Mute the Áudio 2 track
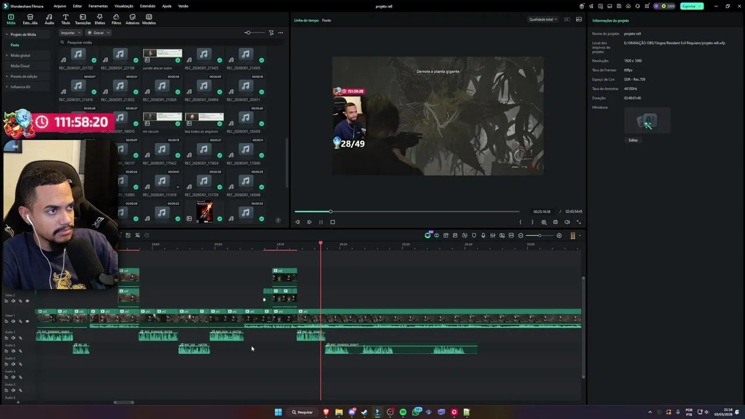The image size is (745, 419). point(13,351)
